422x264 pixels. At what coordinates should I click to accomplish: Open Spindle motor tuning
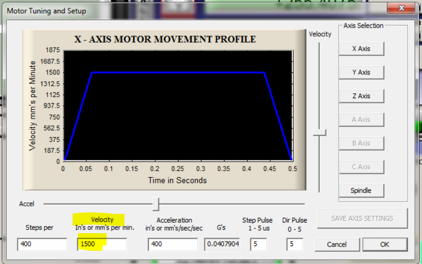(x=361, y=191)
